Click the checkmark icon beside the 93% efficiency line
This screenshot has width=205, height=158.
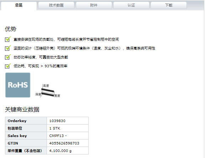click(x=8, y=66)
